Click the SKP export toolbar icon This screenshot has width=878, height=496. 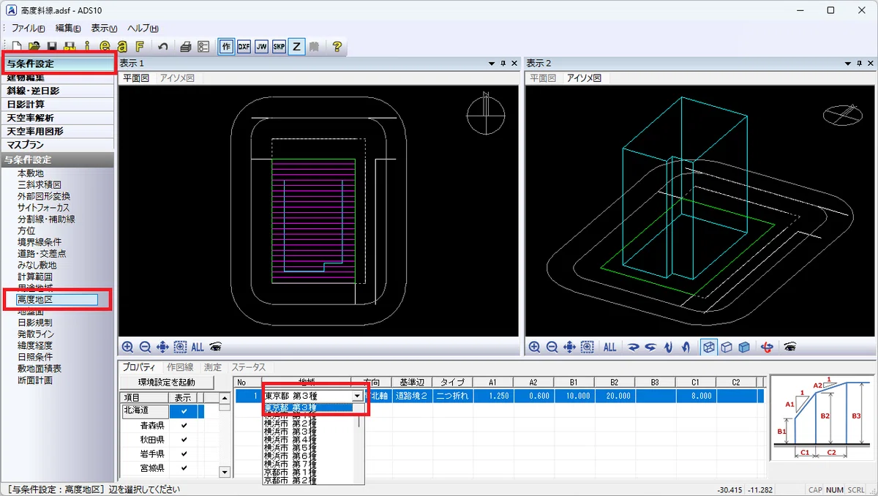279,46
